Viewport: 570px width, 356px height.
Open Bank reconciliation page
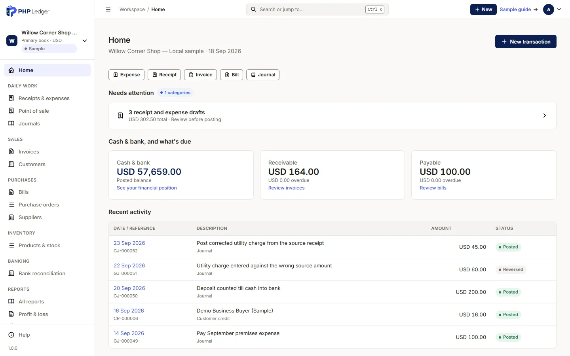click(47, 273)
